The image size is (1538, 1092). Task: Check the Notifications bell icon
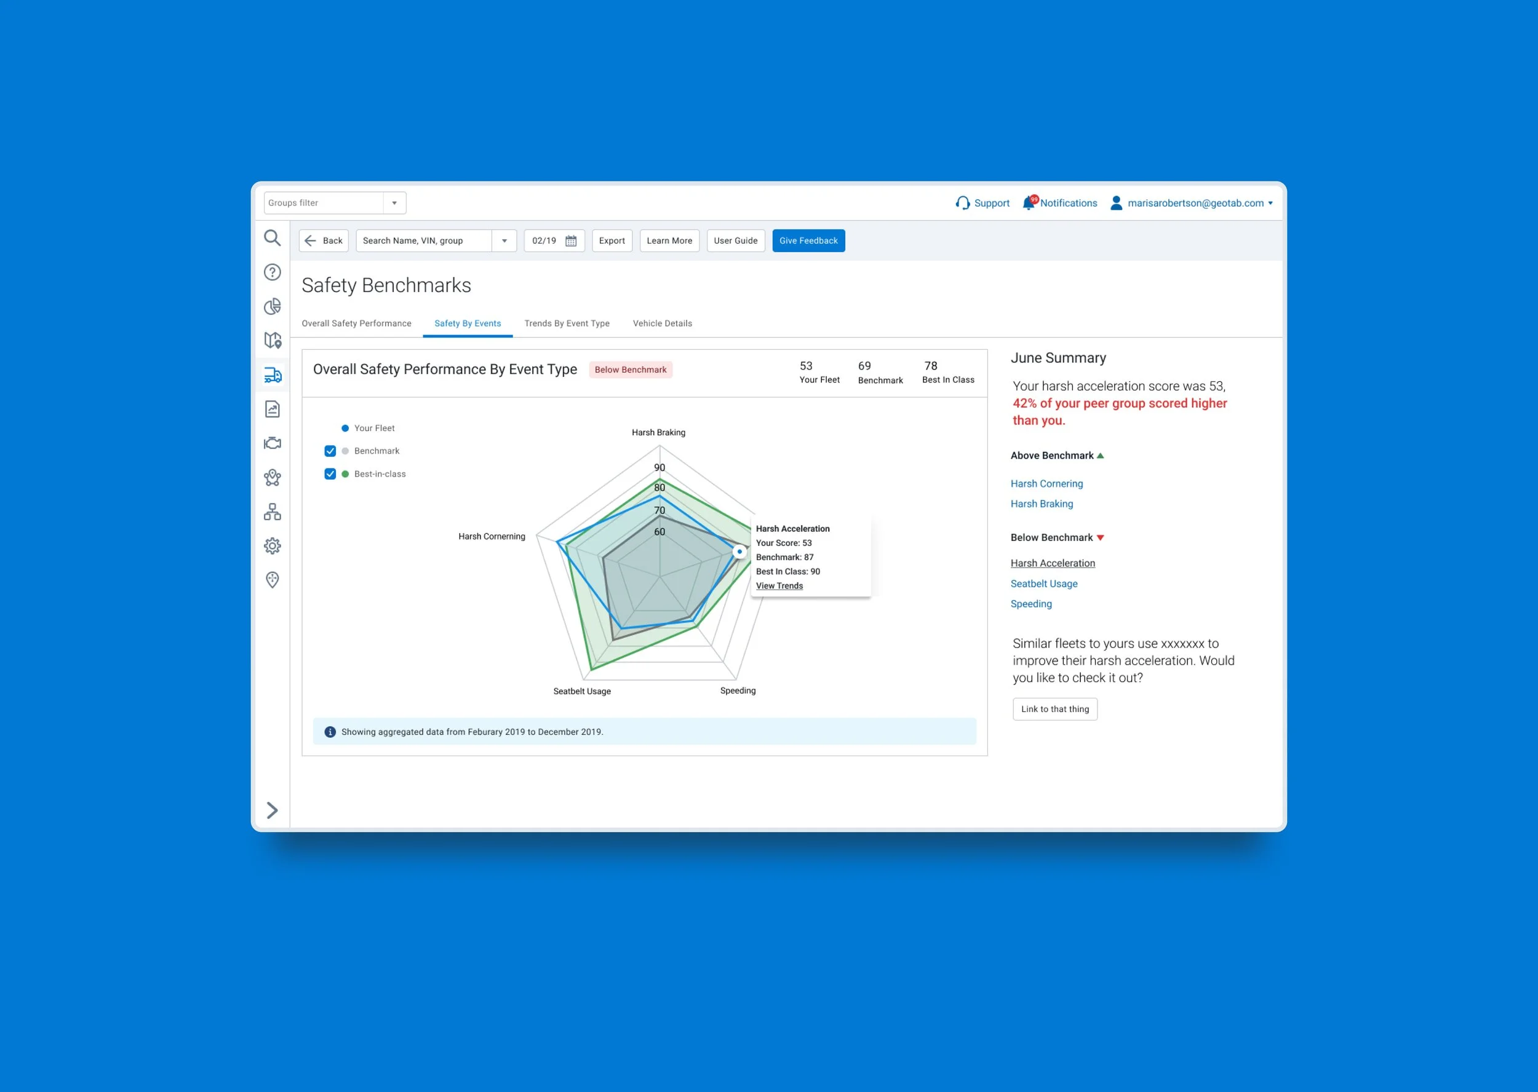point(1029,202)
